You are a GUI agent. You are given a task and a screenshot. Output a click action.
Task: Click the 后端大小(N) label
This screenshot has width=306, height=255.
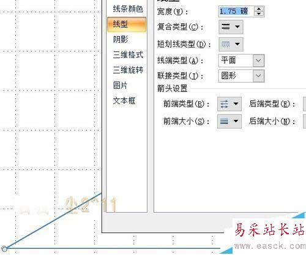[x=272, y=122]
